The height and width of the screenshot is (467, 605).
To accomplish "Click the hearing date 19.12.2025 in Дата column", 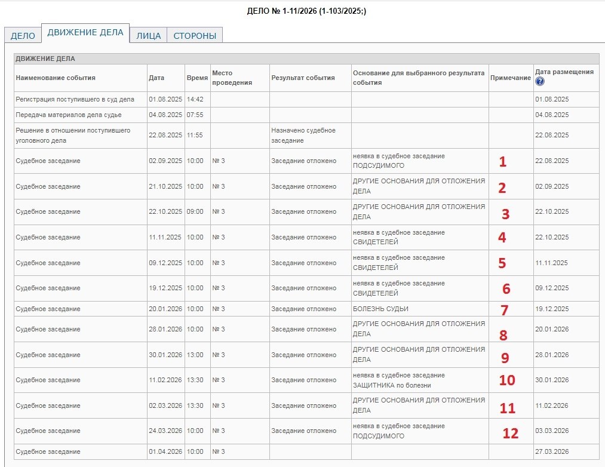I will pos(165,288).
